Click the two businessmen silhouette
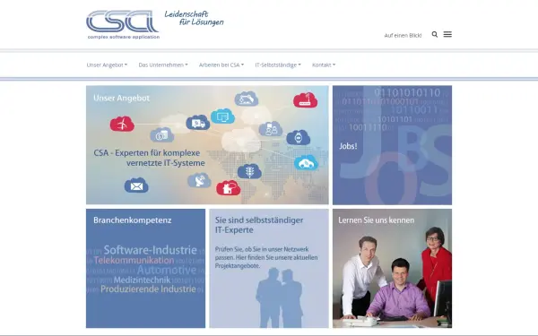The height and width of the screenshot is (336, 538). click(x=279, y=297)
